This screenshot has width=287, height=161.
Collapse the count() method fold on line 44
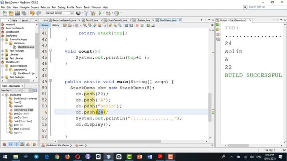click(x=51, y=50)
